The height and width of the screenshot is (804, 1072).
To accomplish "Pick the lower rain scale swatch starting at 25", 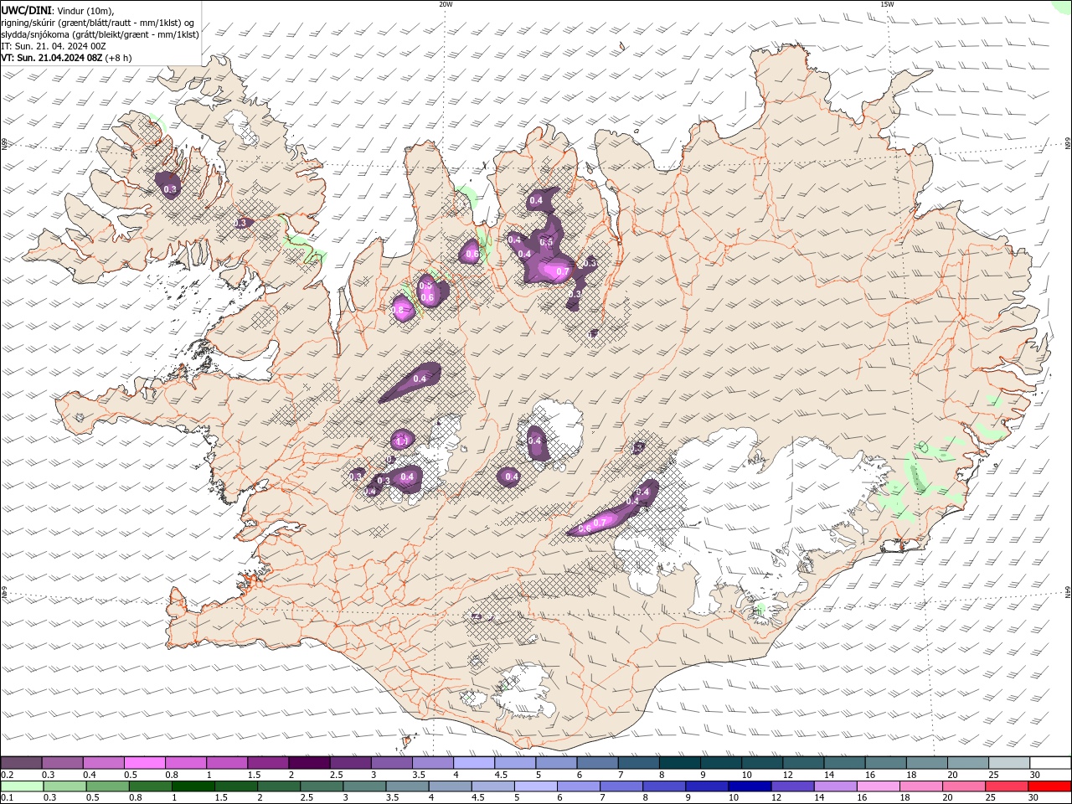I will (1006, 786).
